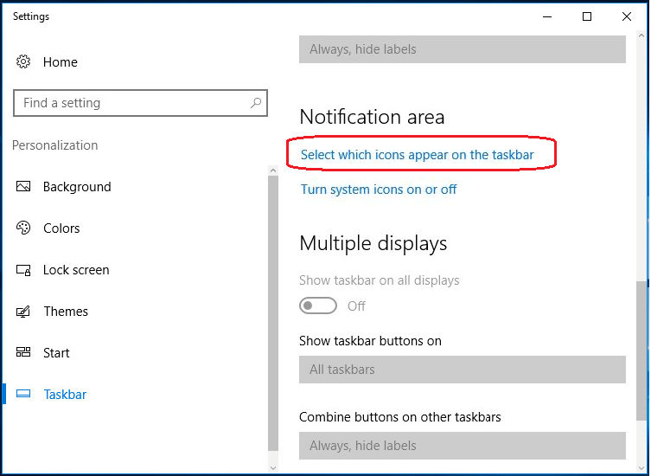Minimize the Settings window
651x476 pixels.
point(546,16)
